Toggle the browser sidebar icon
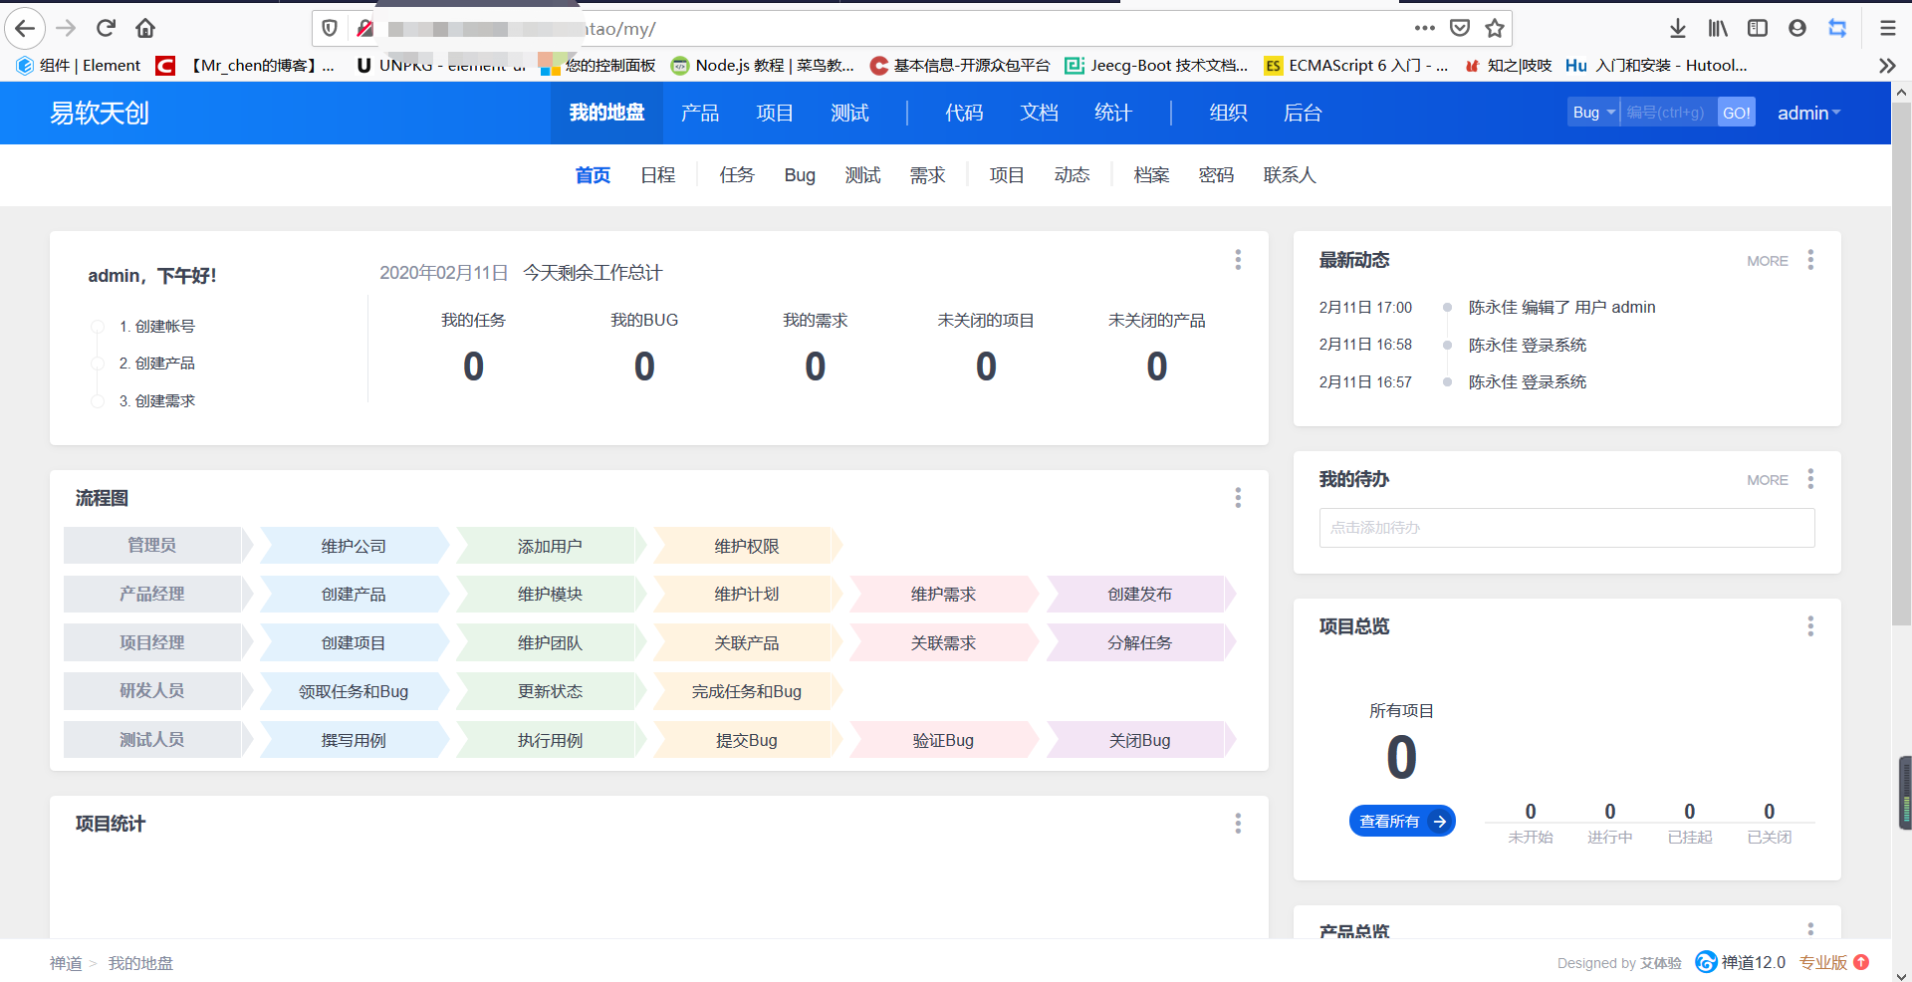 click(1758, 28)
